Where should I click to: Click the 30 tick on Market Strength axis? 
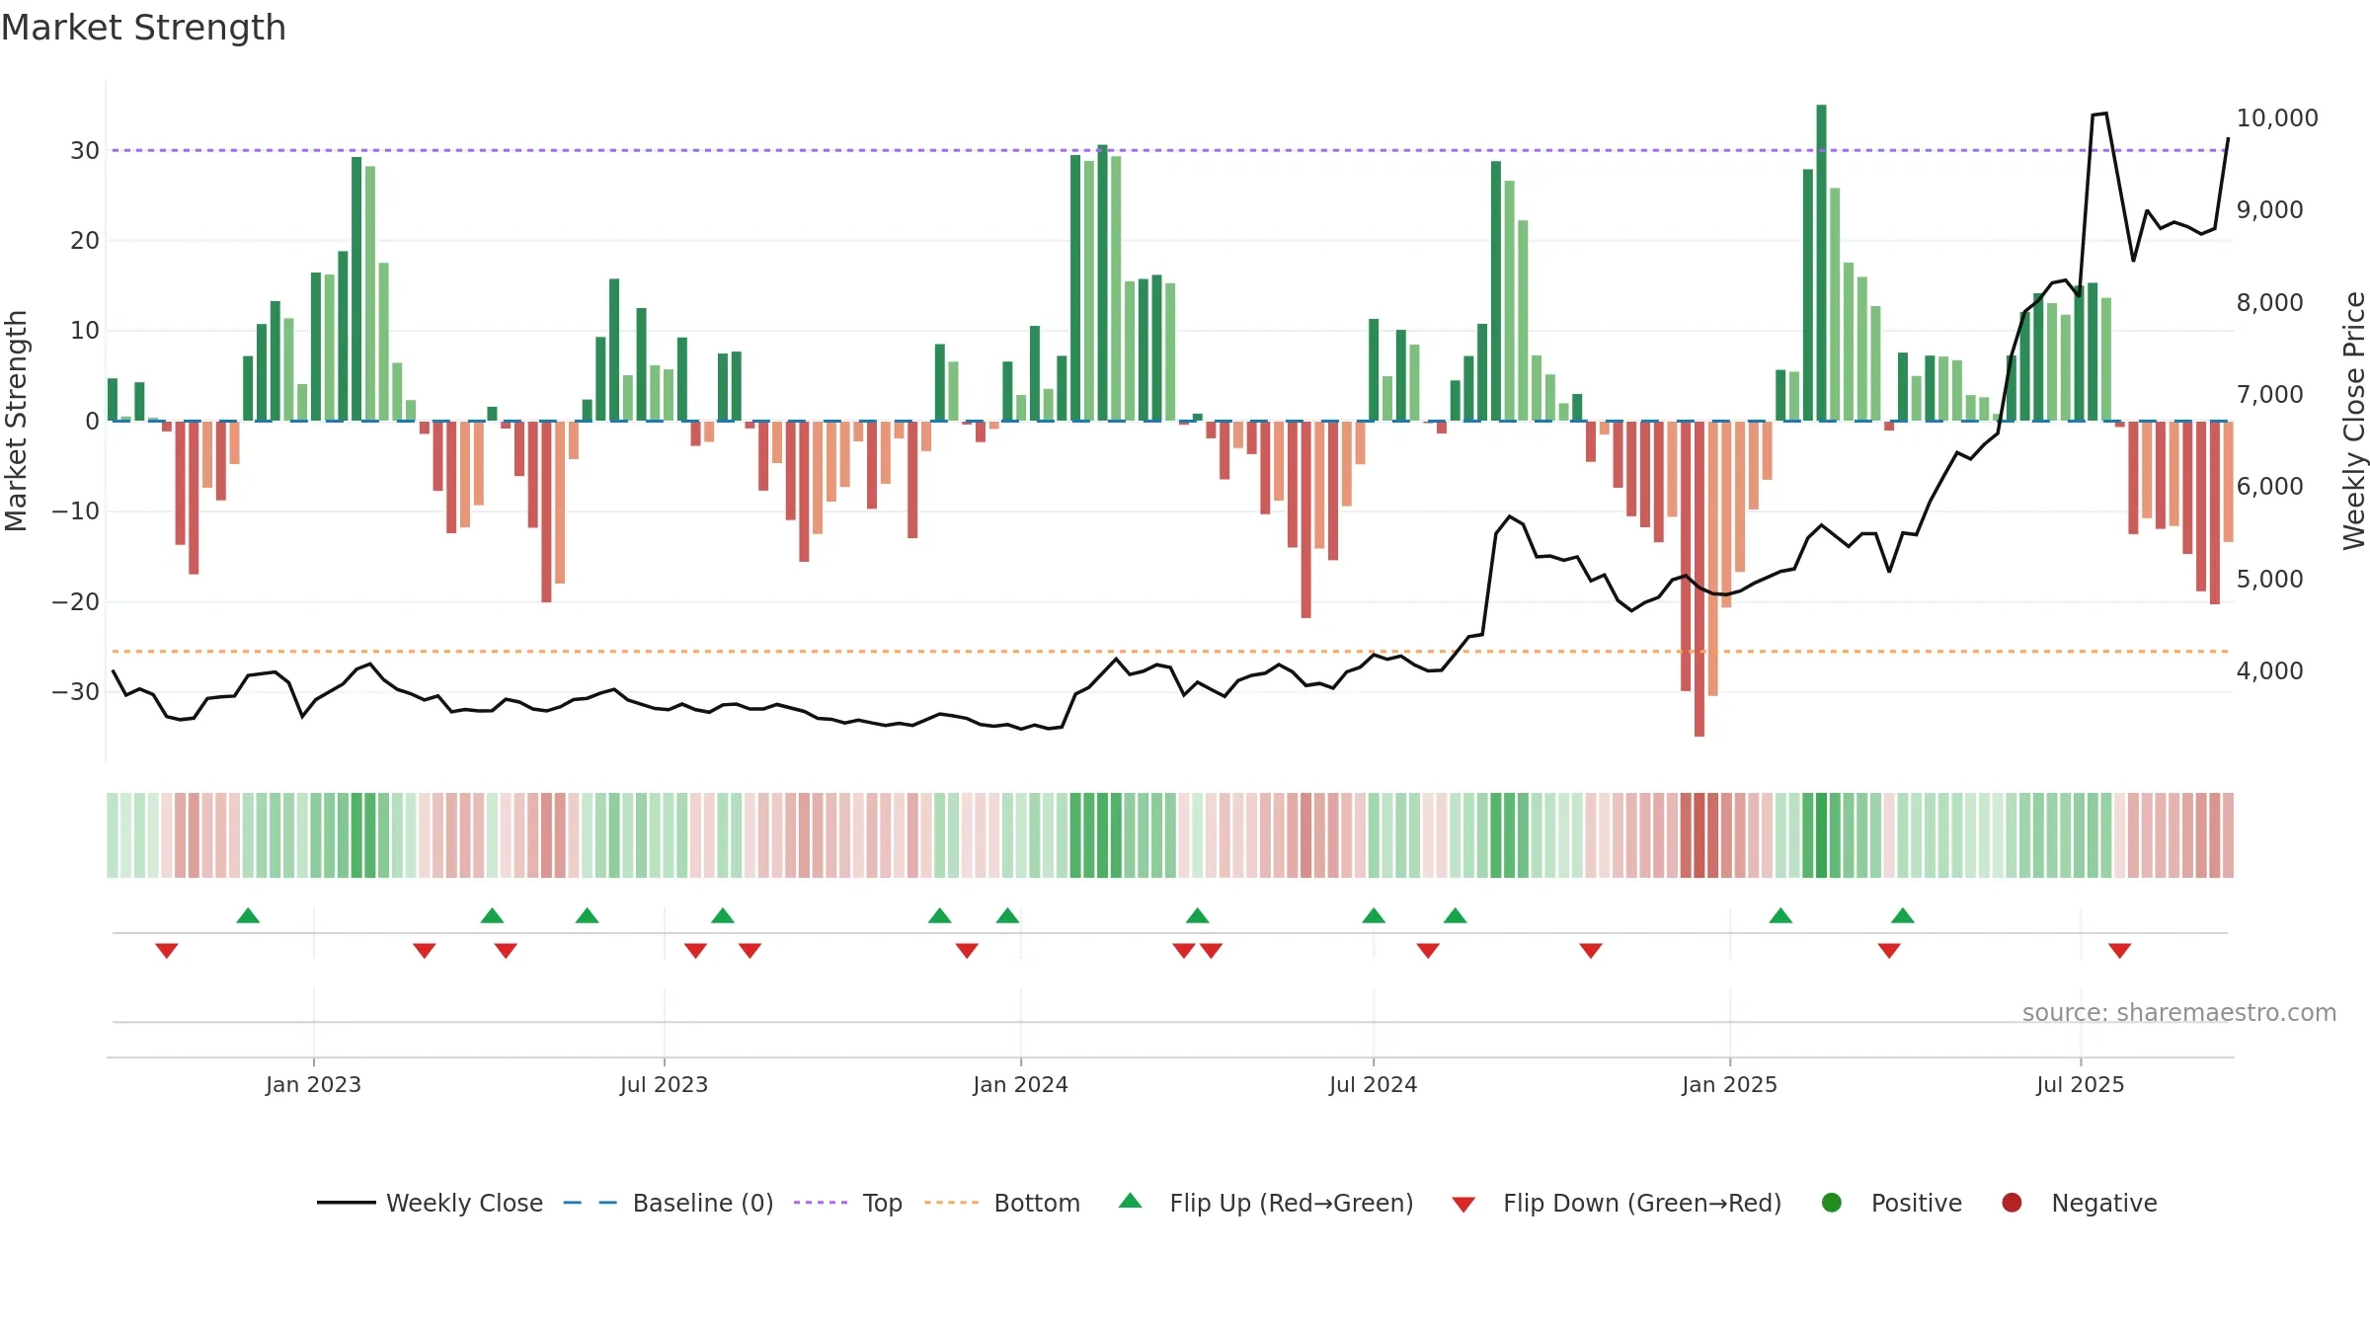[x=85, y=150]
